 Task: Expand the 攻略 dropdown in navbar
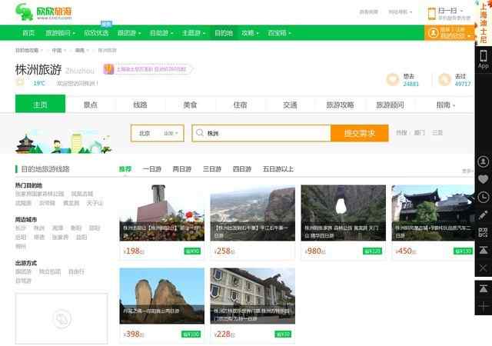[x=250, y=33]
